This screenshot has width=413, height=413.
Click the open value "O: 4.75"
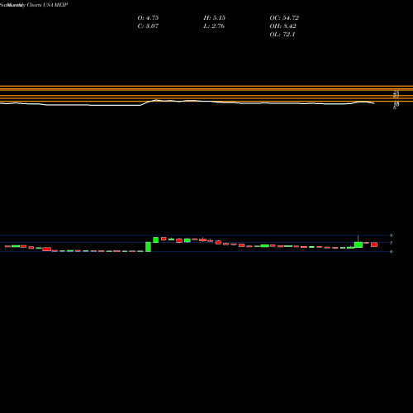(x=148, y=18)
